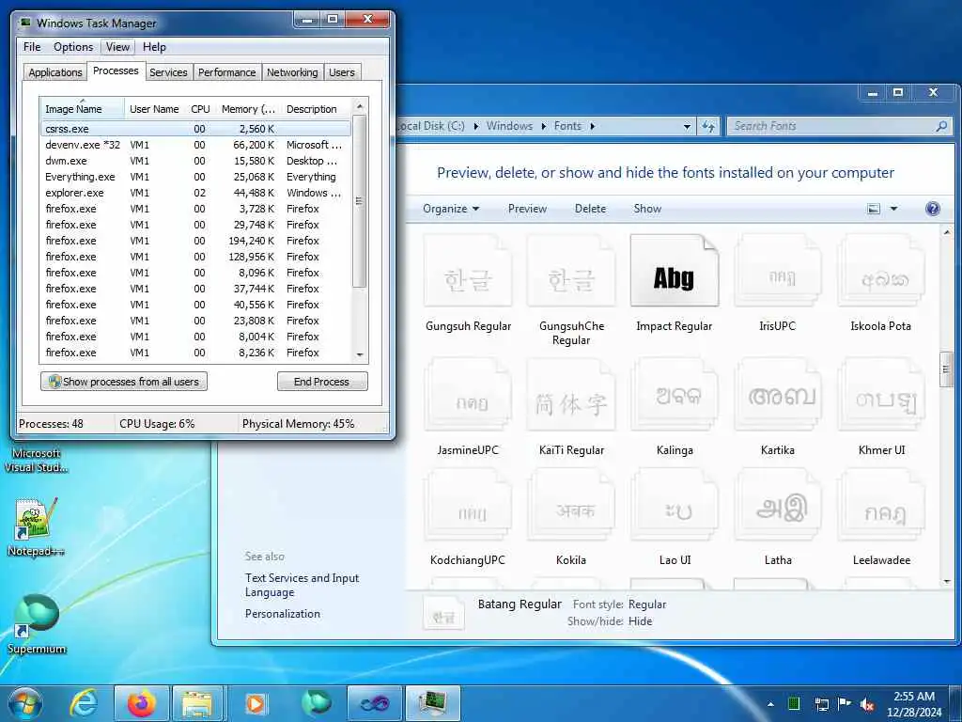Open the Supermium desktop shortcut
The width and height of the screenshot is (962, 722).
click(x=36, y=624)
